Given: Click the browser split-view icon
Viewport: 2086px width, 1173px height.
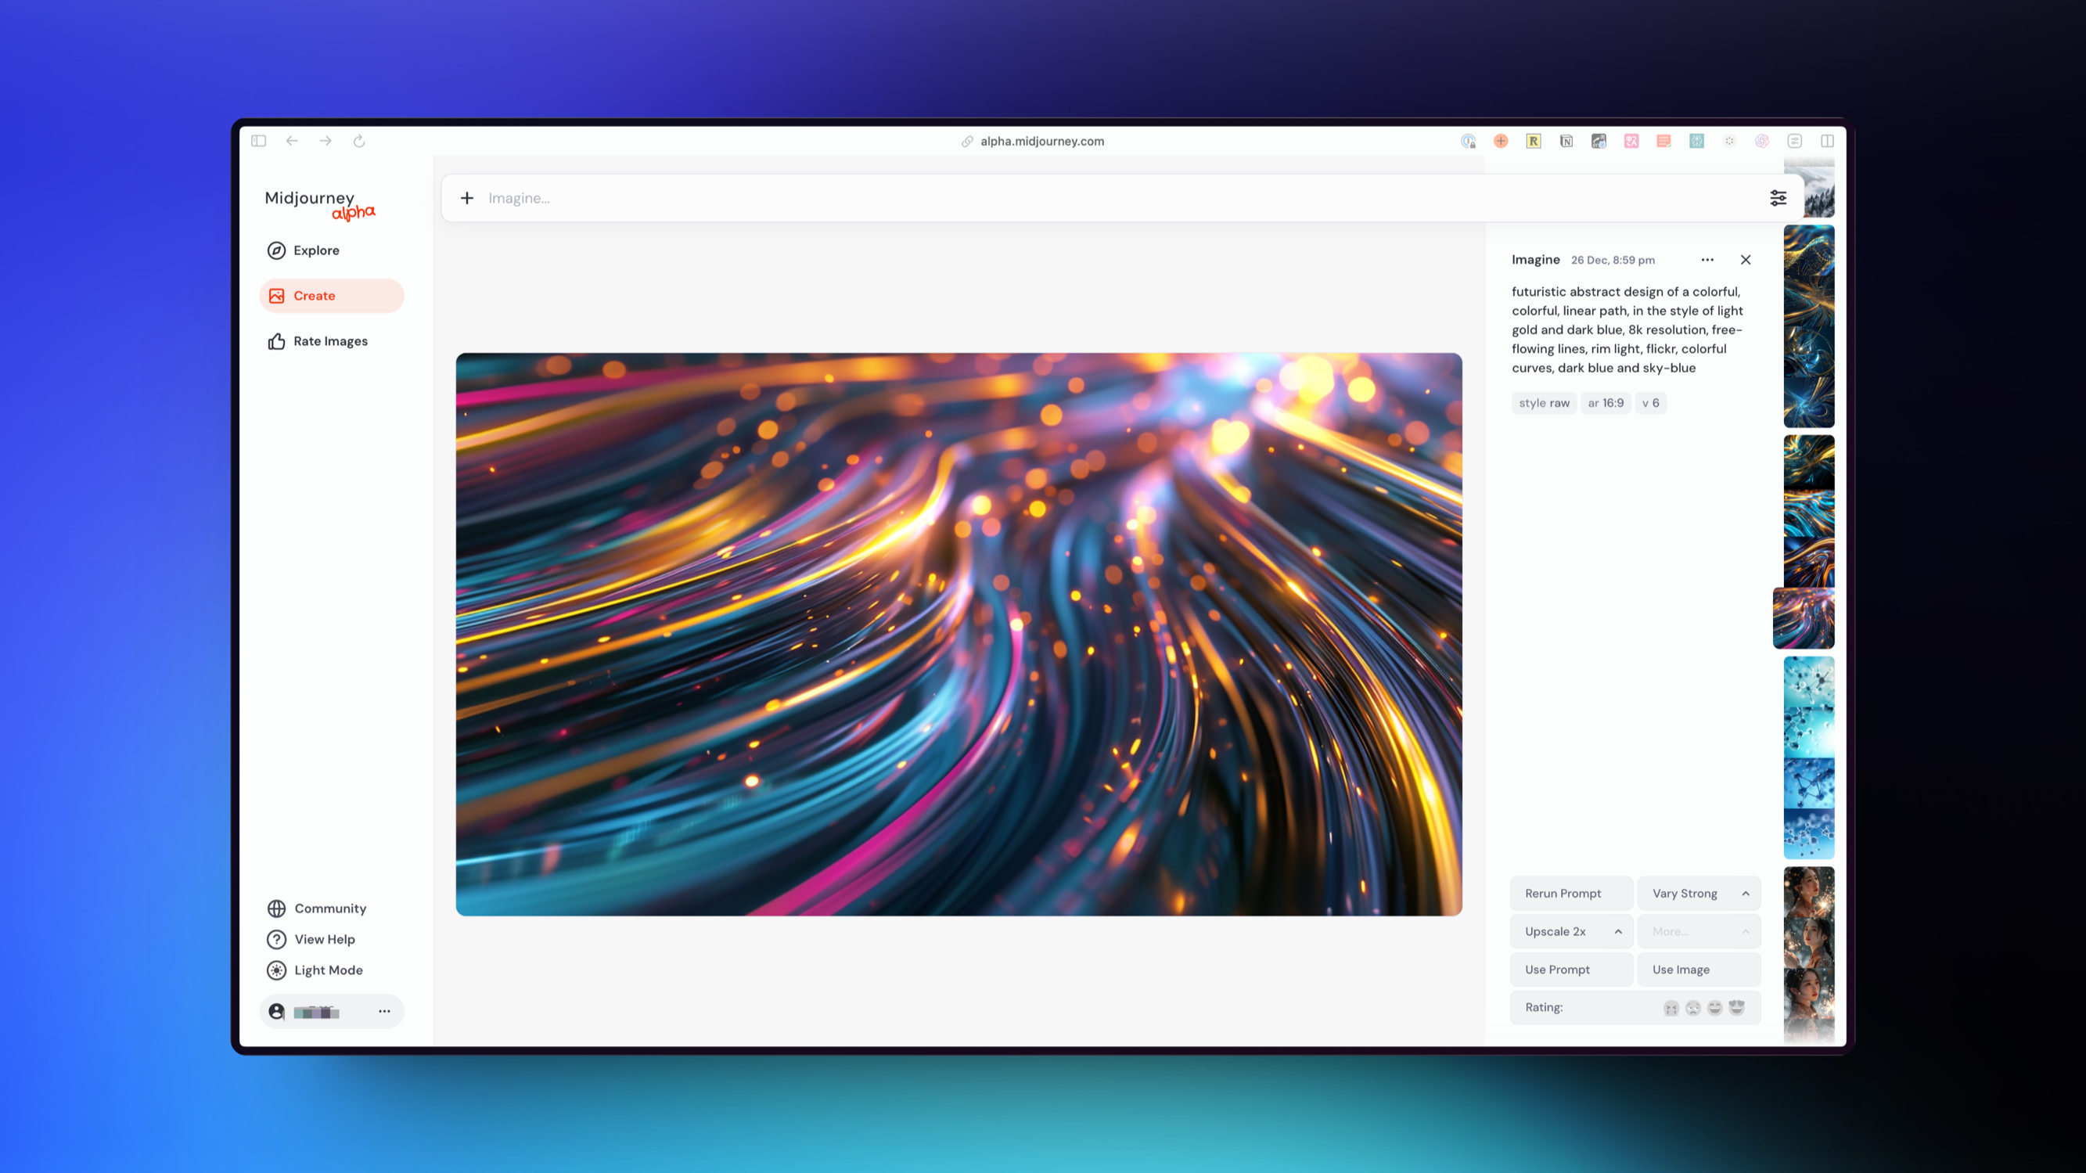Looking at the screenshot, I should coord(1827,141).
